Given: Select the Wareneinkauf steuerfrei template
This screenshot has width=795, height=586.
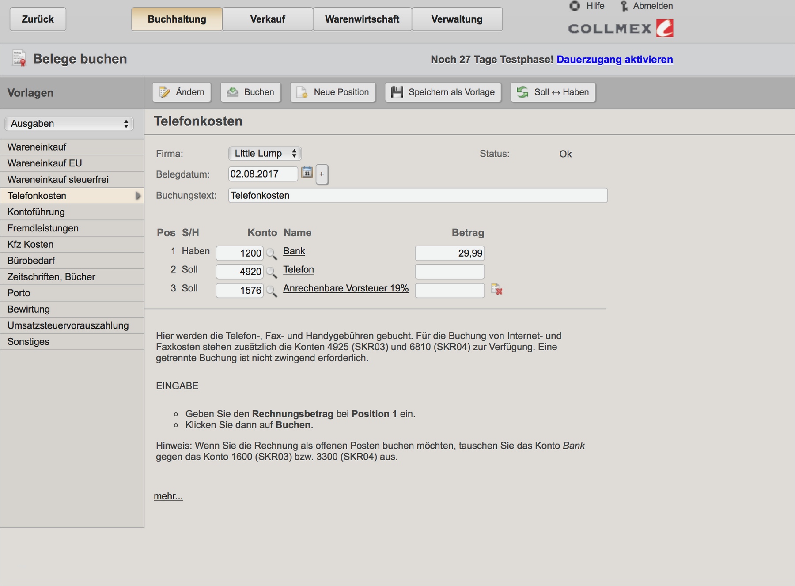Looking at the screenshot, I should (x=72, y=180).
